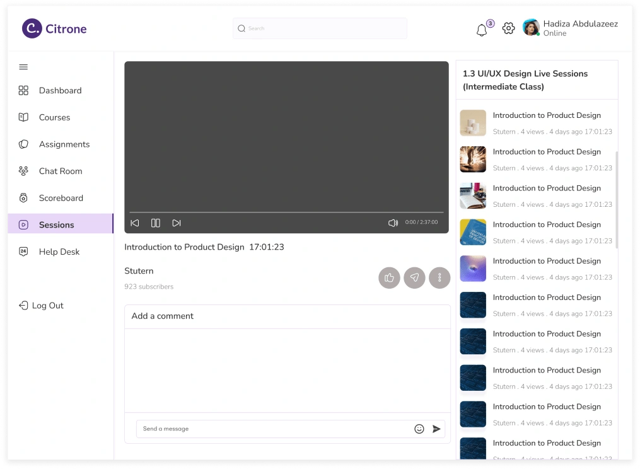Click Hadiza Abdulazeez profile avatar
Viewport: 640px width, 469px height.
tap(531, 27)
